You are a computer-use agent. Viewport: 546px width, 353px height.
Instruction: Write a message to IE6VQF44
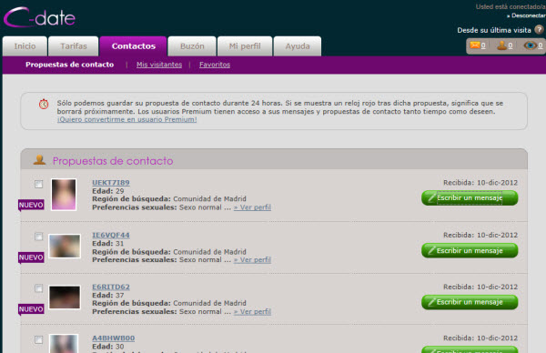(x=470, y=251)
